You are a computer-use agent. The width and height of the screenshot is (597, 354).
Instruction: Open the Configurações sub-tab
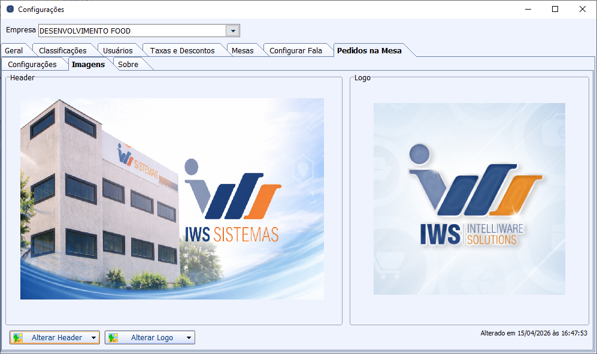[x=32, y=64]
